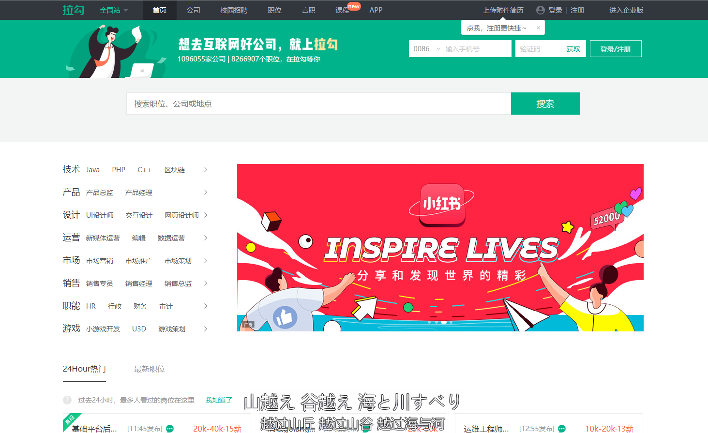The height and width of the screenshot is (433, 708).
Task: Click the 登录 link in header
Action: (555, 10)
